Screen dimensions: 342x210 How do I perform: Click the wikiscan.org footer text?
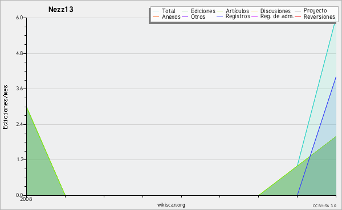coord(171,205)
